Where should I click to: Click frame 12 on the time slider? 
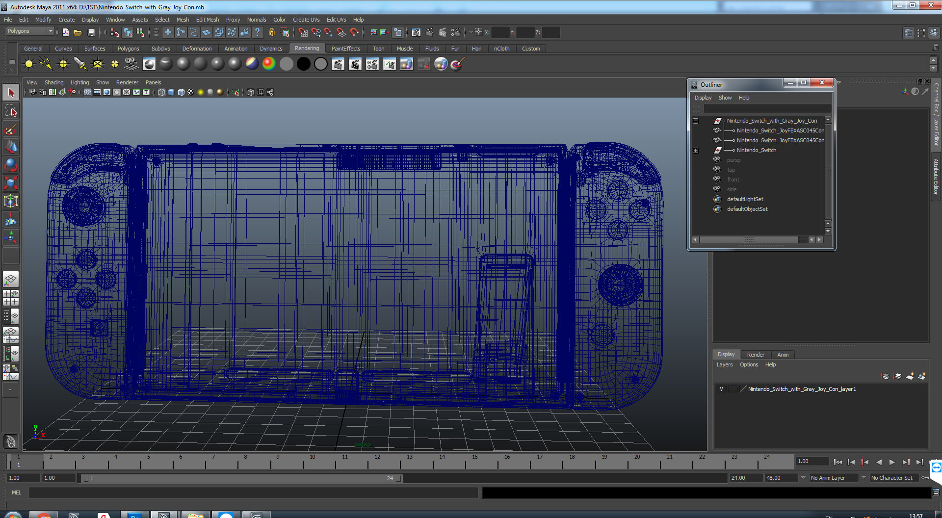click(377, 462)
